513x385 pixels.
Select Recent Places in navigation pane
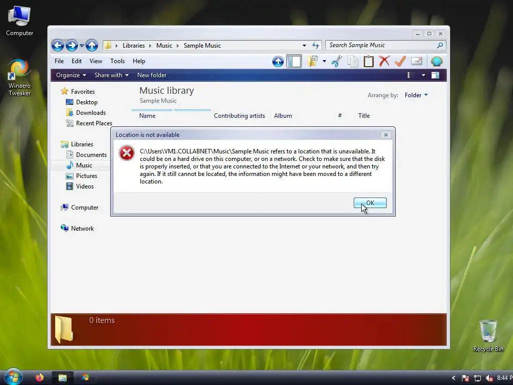point(89,123)
